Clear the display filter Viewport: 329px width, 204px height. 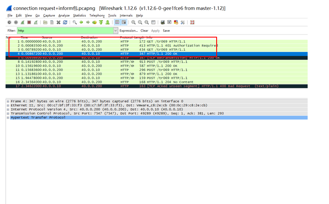[144, 31]
